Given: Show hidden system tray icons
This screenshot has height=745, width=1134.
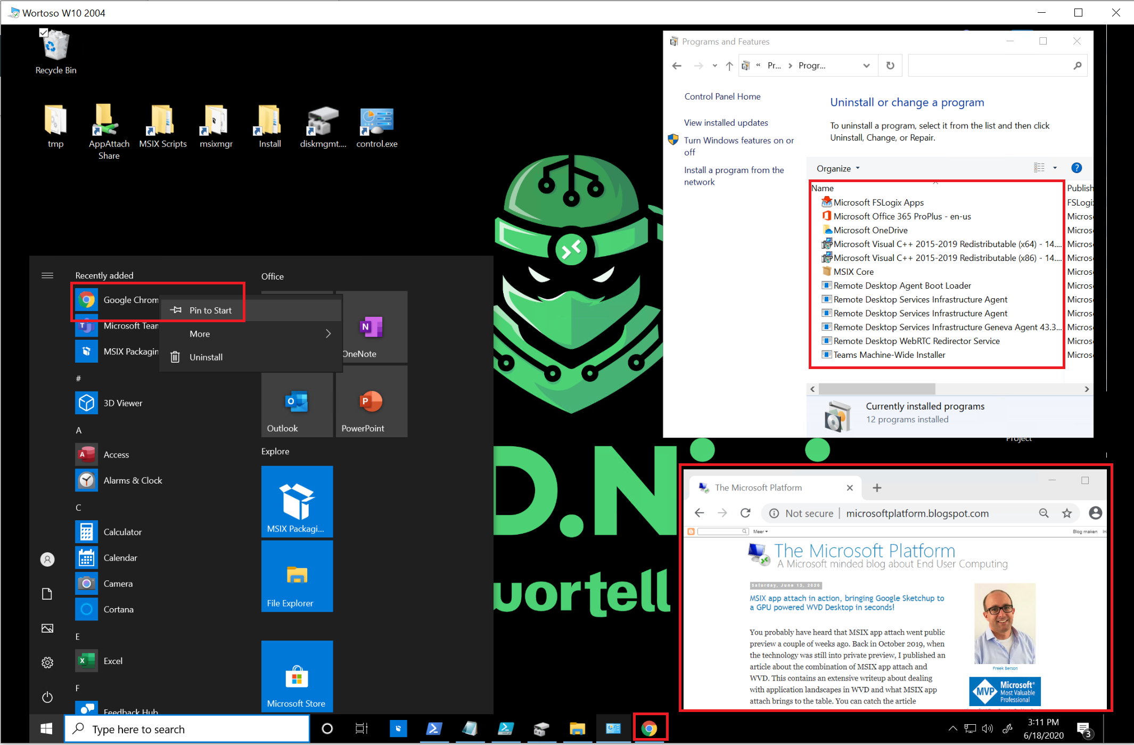Looking at the screenshot, I should pos(953,728).
